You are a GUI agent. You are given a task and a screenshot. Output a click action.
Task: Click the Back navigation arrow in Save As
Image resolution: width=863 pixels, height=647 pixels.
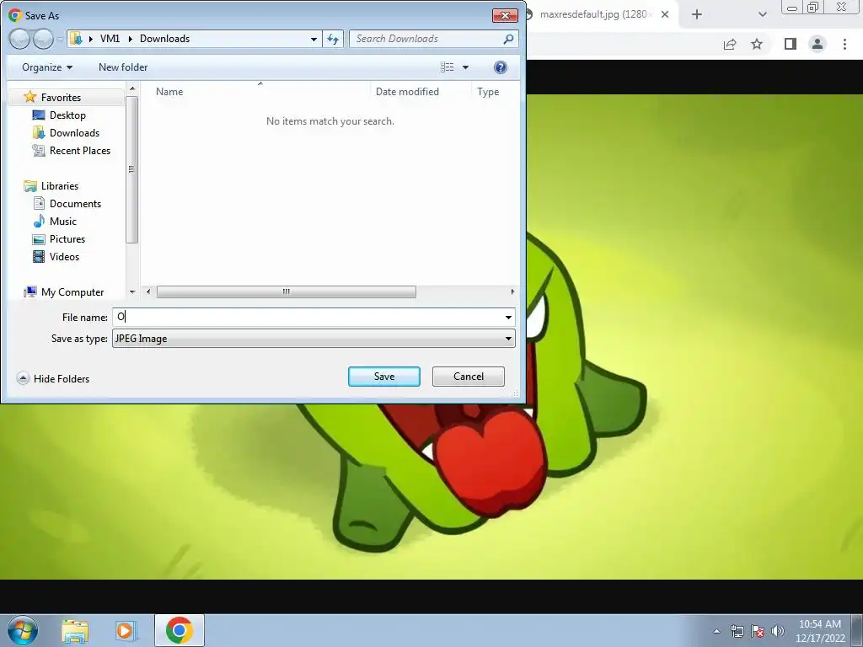tap(19, 39)
